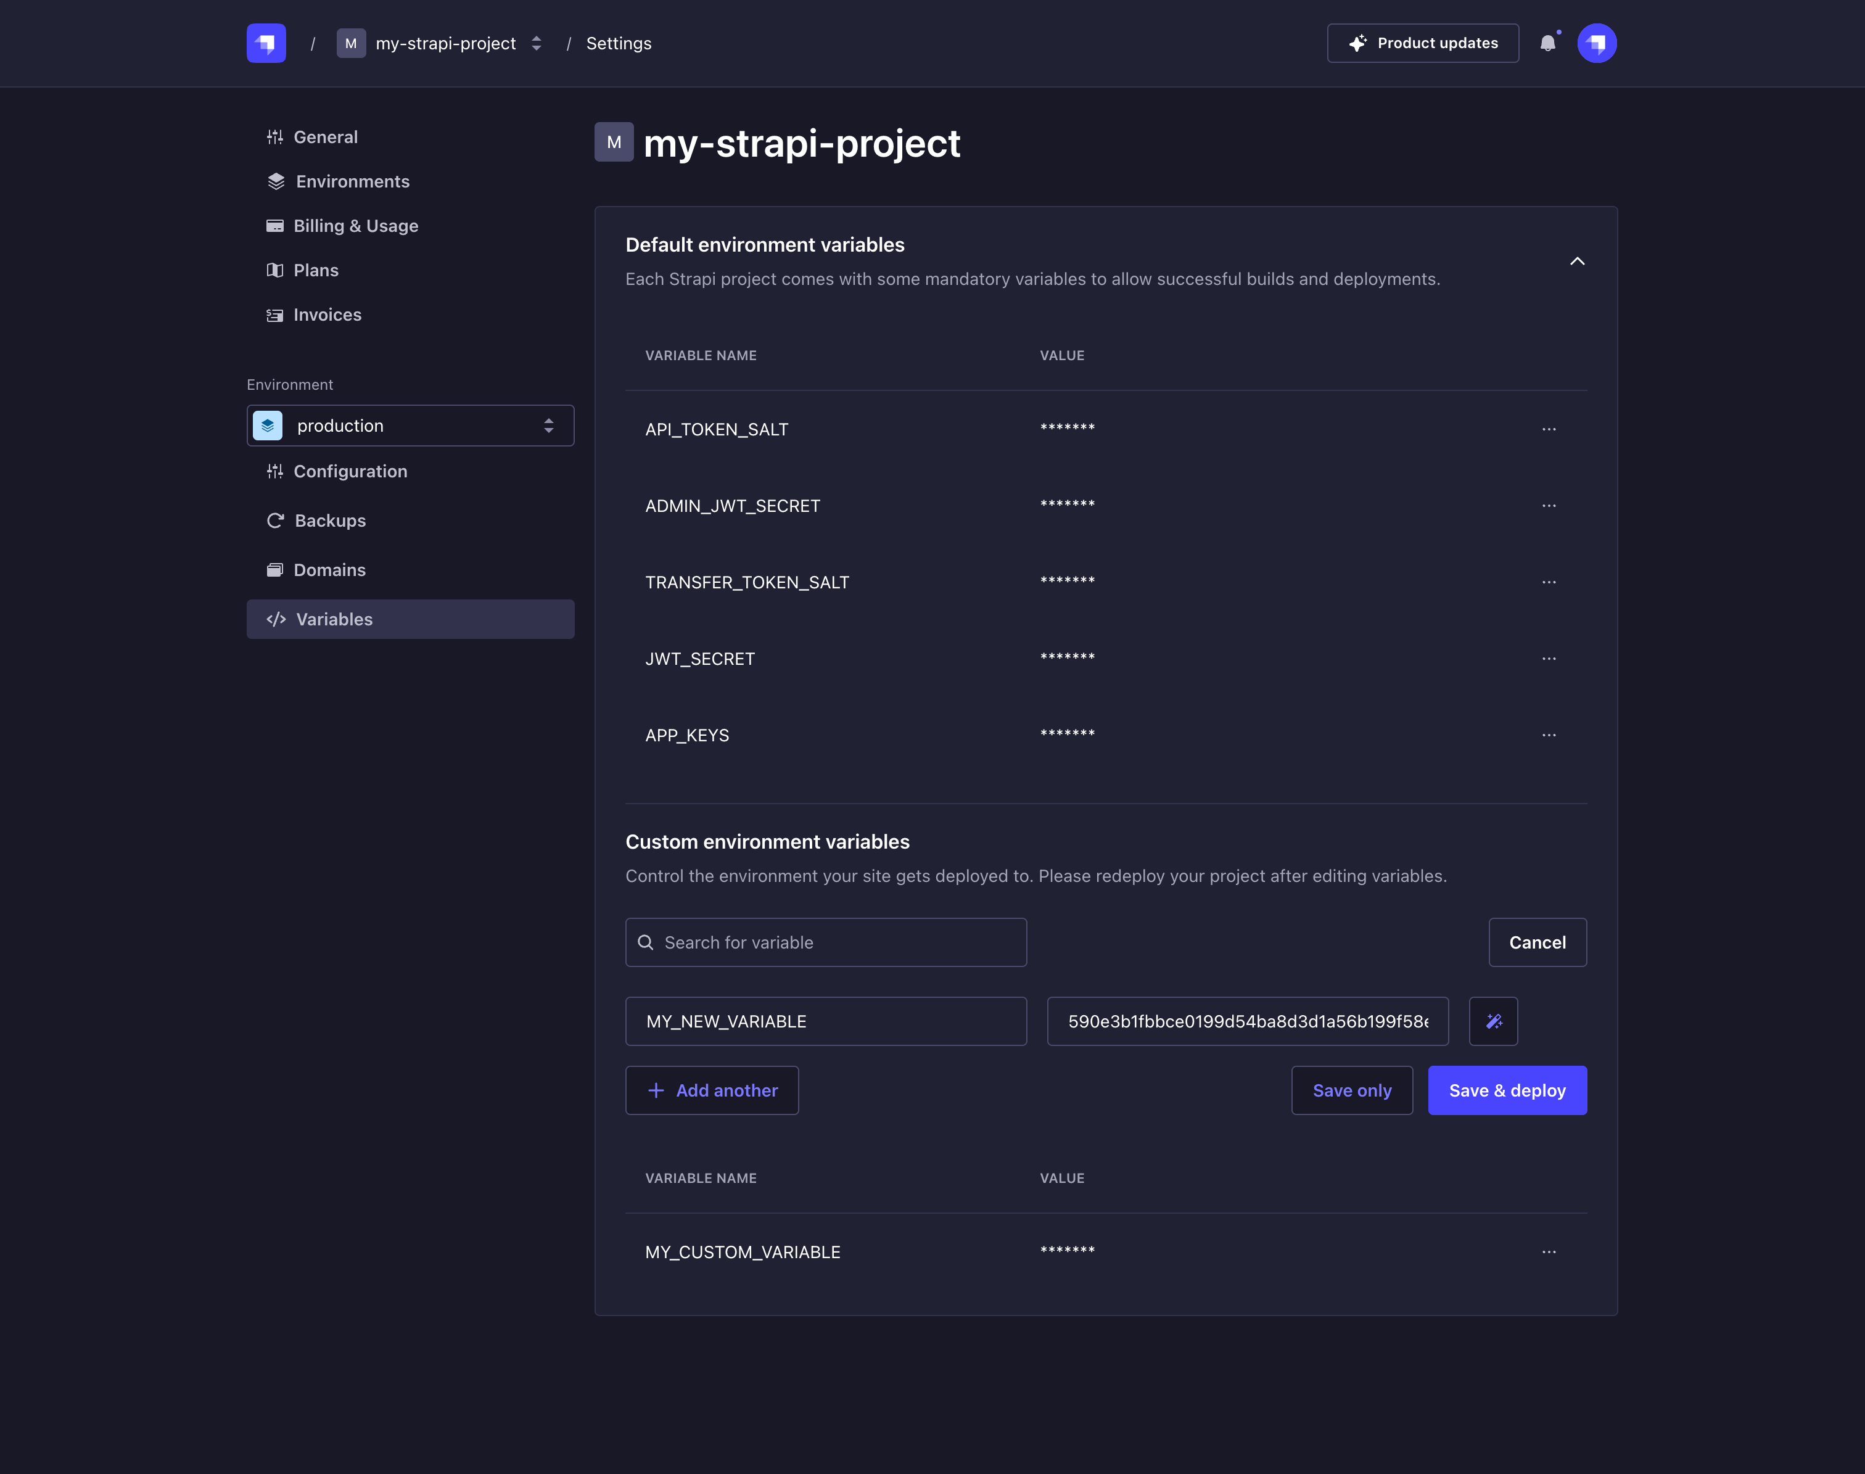The height and width of the screenshot is (1474, 1865).
Task: Click the Backups refresh icon
Action: point(275,521)
